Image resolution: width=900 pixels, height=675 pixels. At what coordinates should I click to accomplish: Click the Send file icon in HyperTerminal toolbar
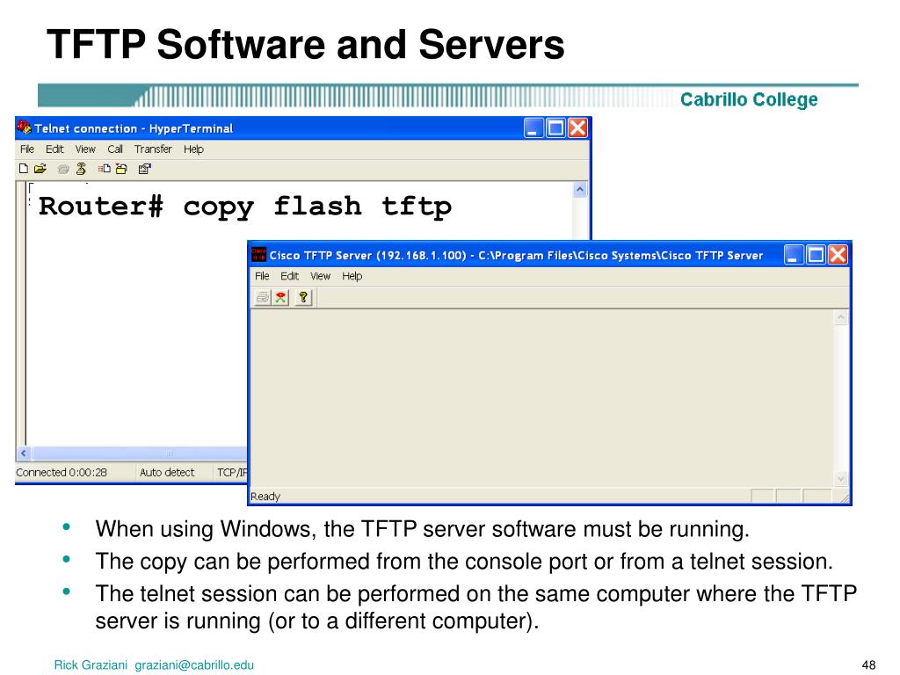(105, 169)
